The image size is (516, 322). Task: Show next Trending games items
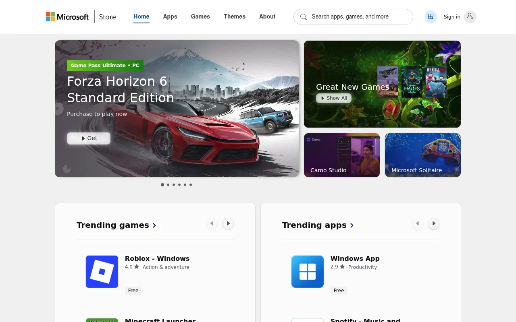coord(228,223)
